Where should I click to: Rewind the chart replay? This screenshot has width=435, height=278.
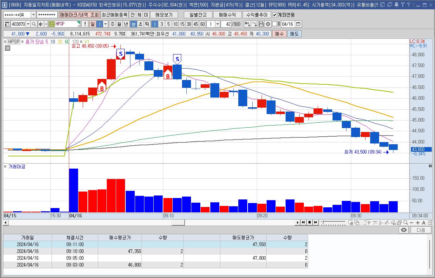303,223
